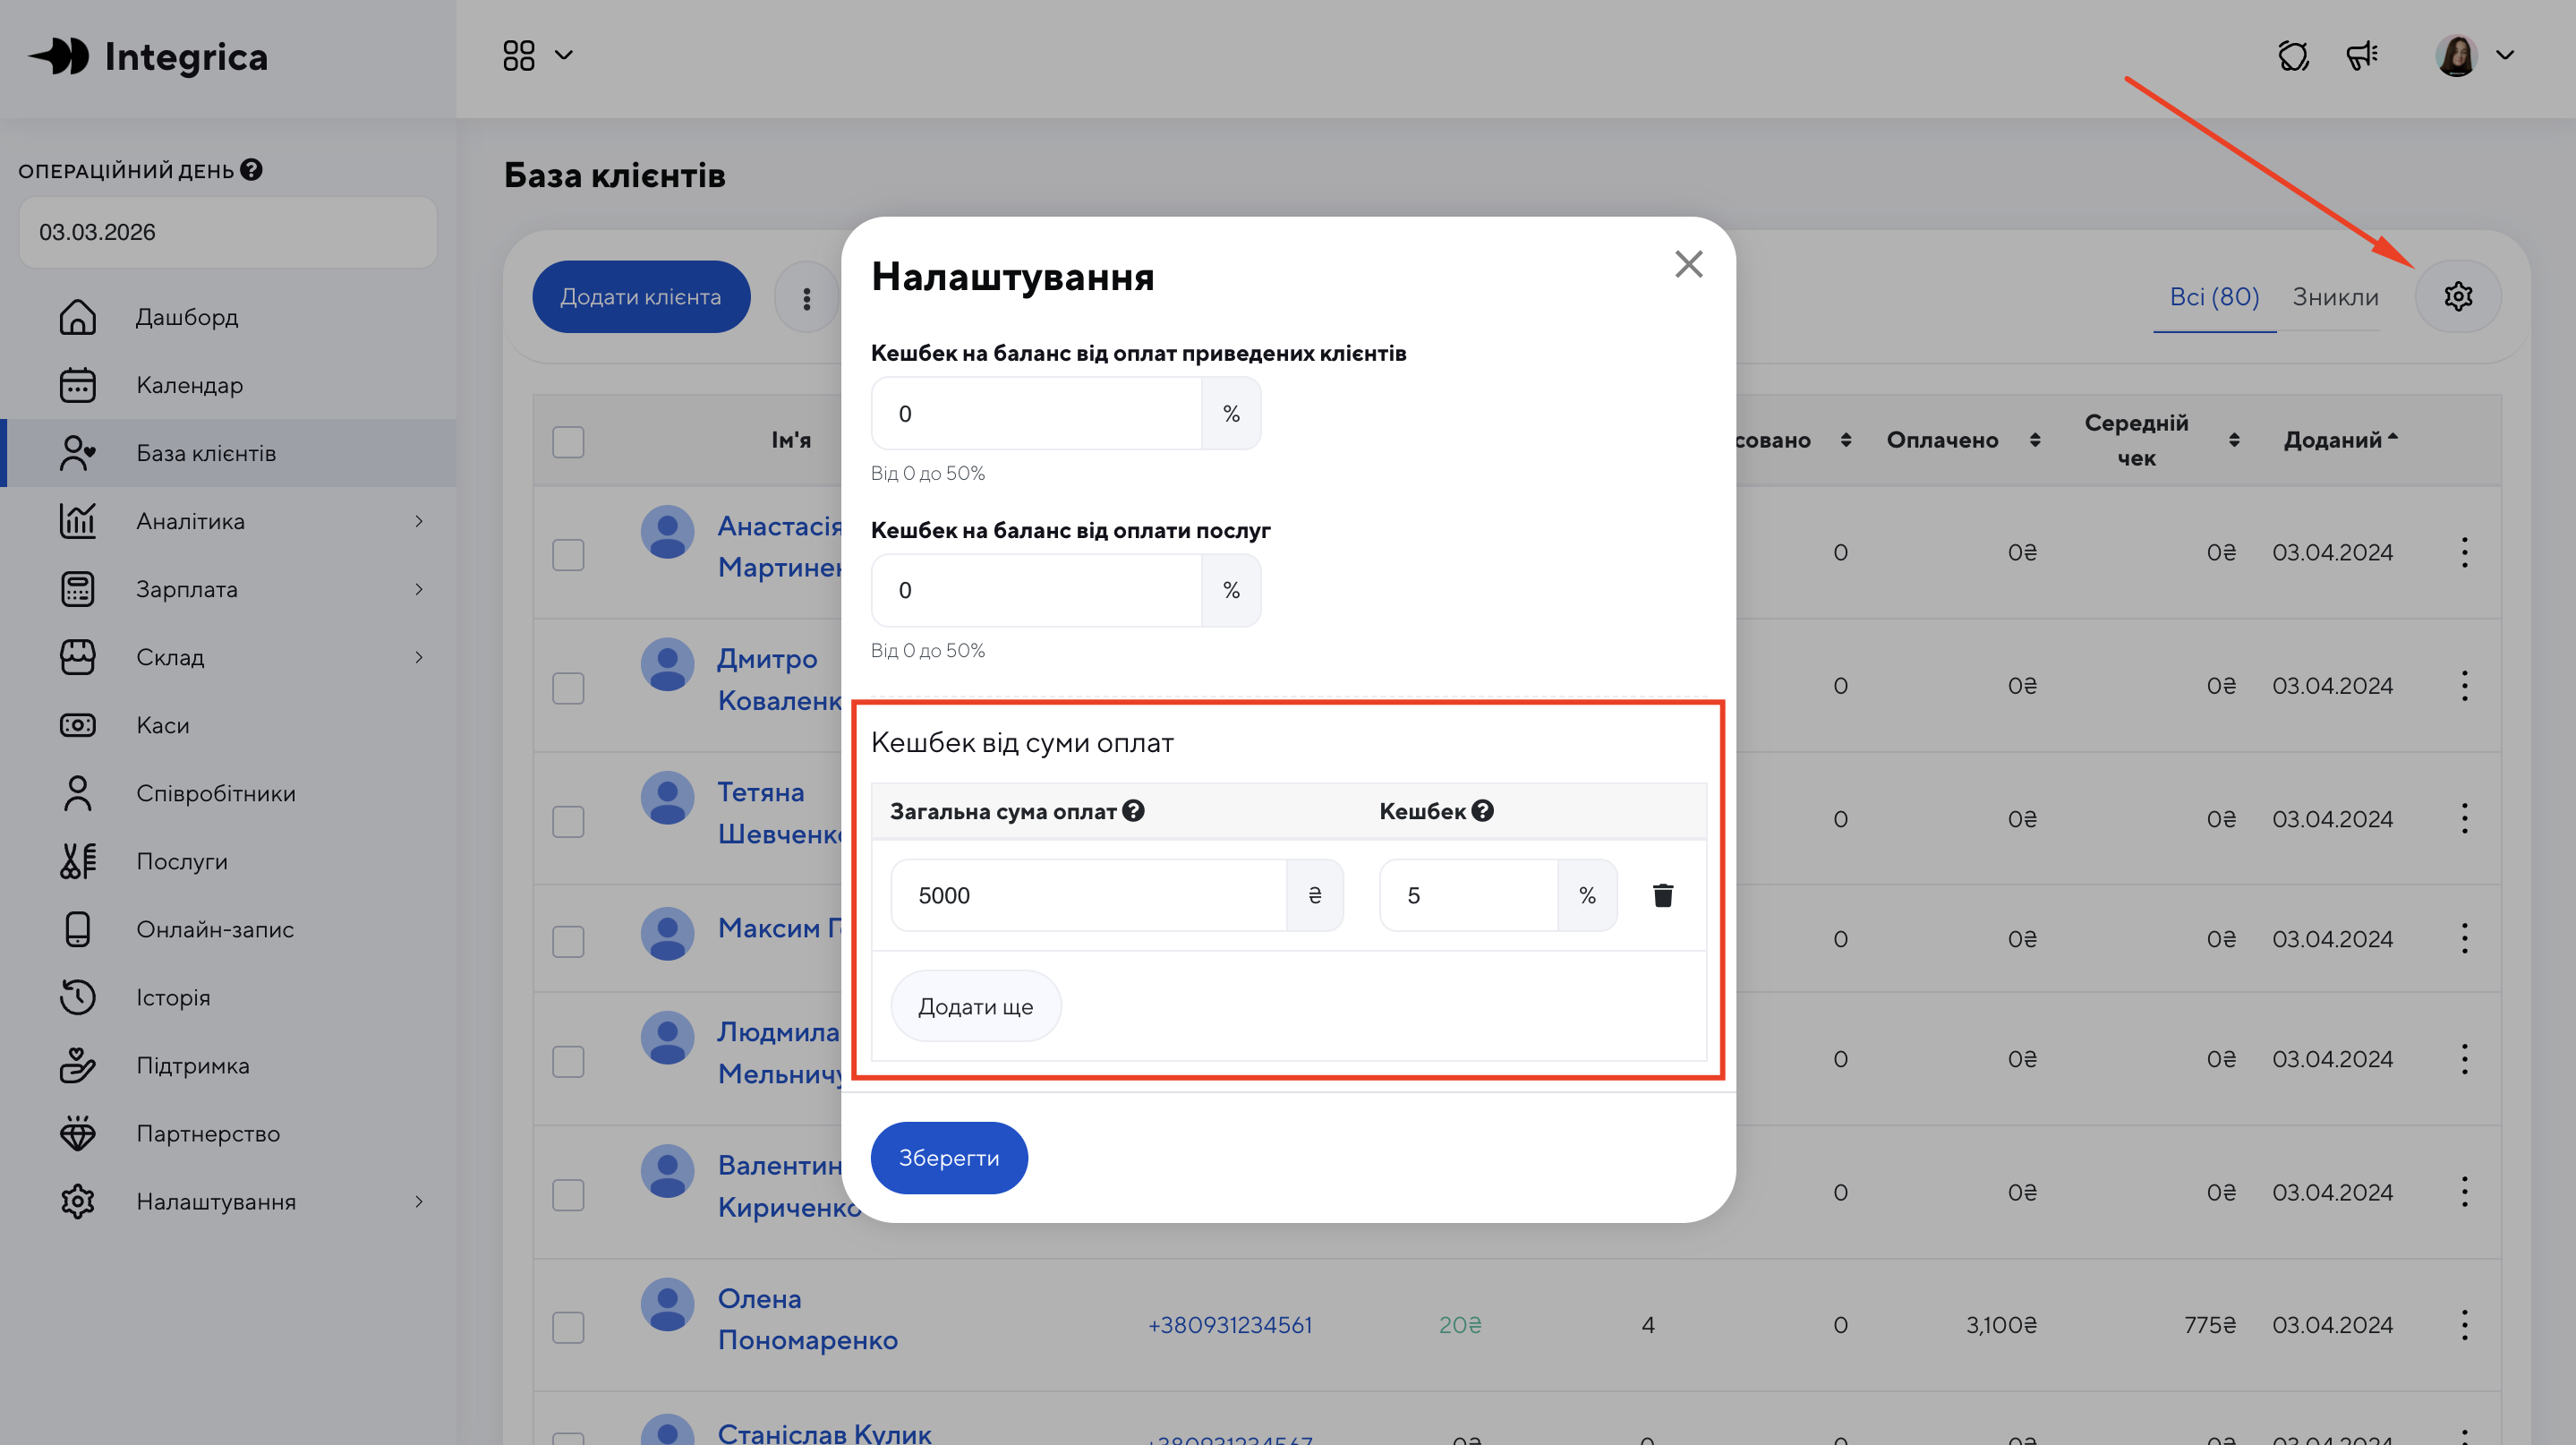
Task: Tick checkbox for Анастасія Мартиненко row
Action: coord(568,555)
